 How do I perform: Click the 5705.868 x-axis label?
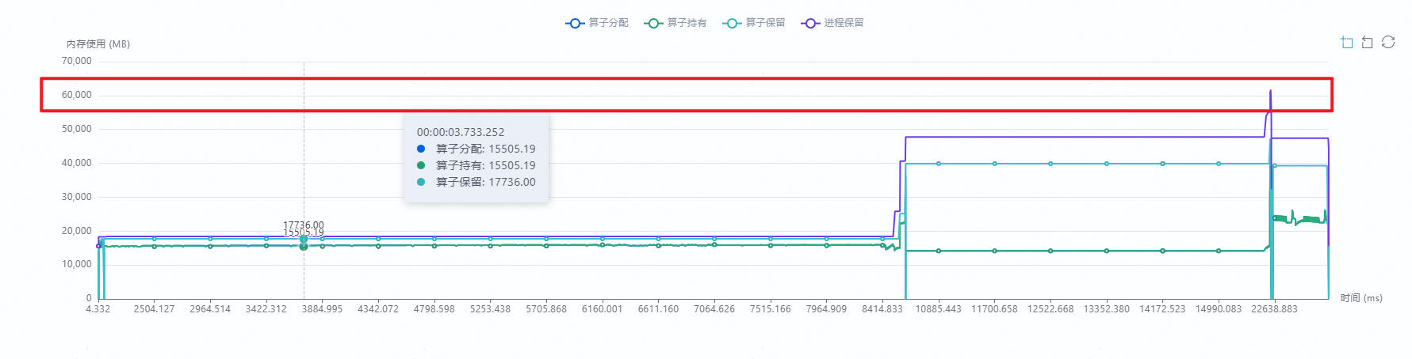click(546, 309)
